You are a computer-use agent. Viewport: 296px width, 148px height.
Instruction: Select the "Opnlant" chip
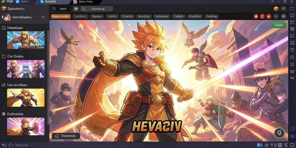[x=97, y=16]
